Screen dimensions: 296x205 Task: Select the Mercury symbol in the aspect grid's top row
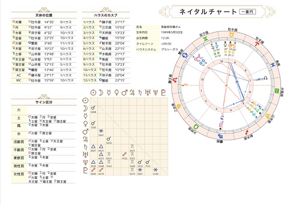click(x=109, y=93)
